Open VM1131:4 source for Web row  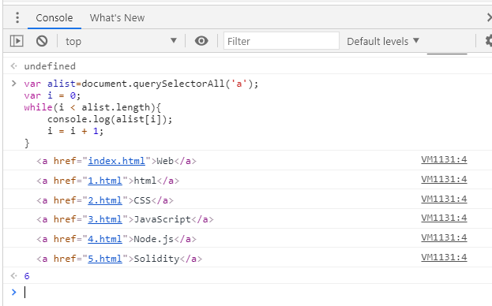(x=444, y=160)
